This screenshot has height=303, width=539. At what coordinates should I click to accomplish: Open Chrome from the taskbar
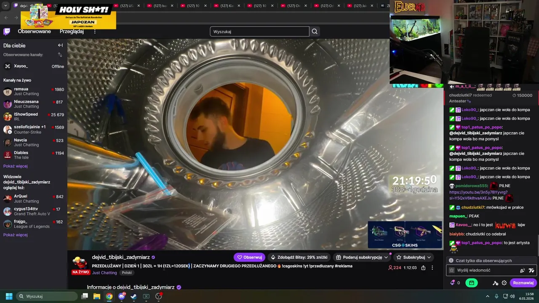click(109, 296)
